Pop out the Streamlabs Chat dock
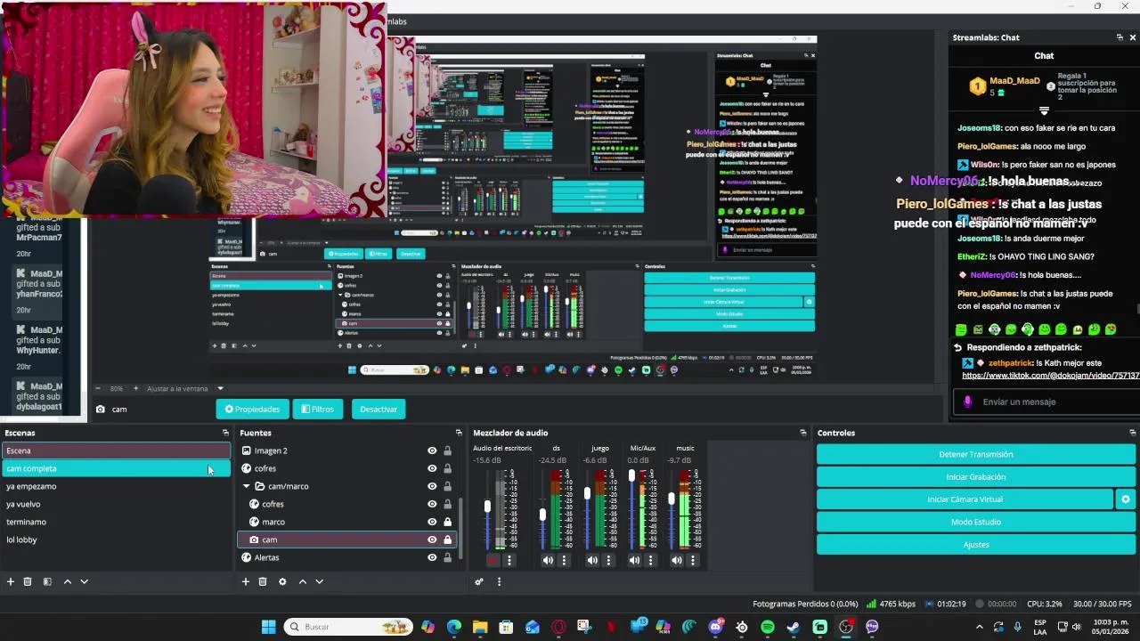 coord(1120,37)
